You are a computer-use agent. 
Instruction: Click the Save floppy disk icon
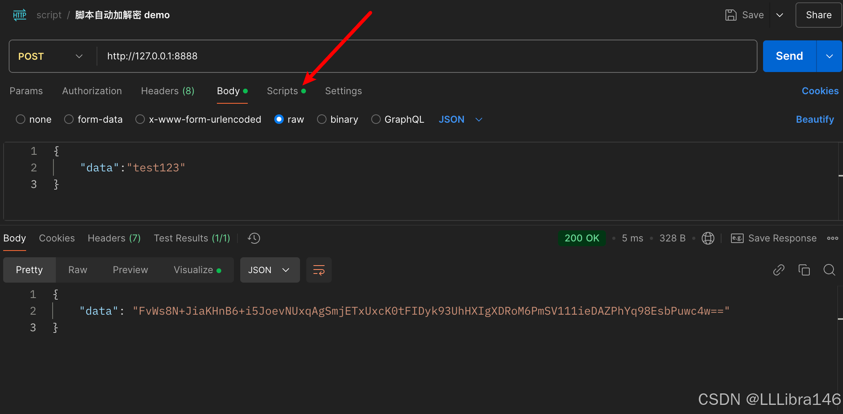[731, 15]
